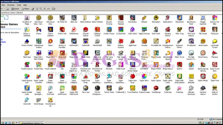Open the Tap a Jam shortcut

point(86,88)
